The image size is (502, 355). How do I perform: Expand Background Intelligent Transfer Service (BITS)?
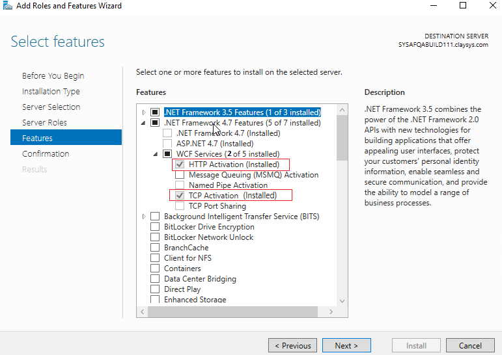(144, 217)
